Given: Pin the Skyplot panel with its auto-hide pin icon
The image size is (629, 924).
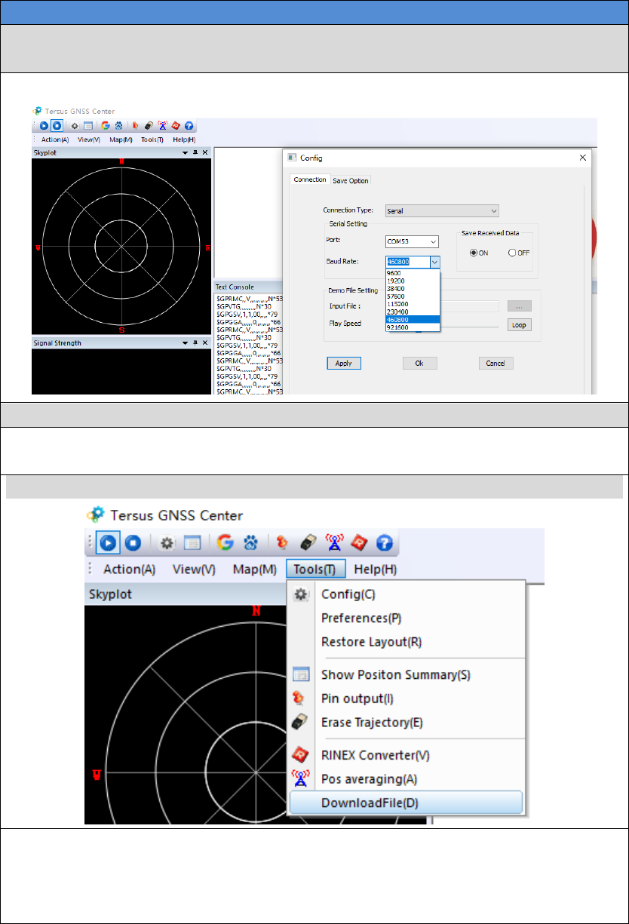Looking at the screenshot, I should 195,152.
